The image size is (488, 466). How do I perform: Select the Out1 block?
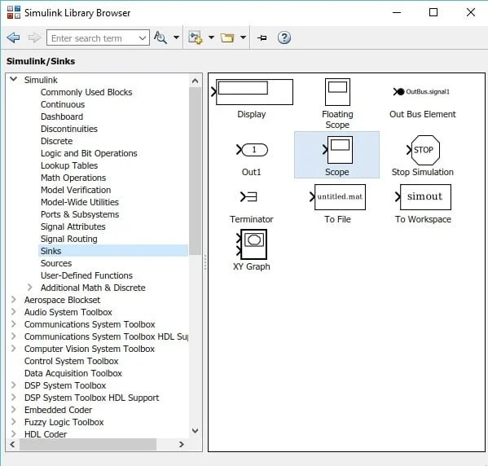tap(252, 150)
